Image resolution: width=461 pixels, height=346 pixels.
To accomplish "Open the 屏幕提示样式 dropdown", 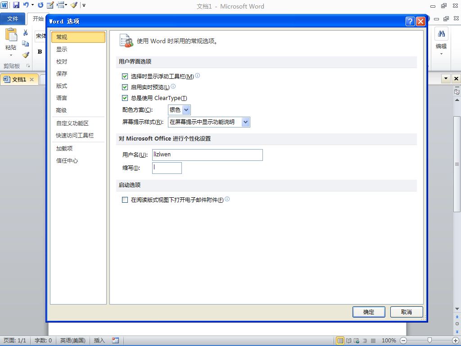I will [x=209, y=122].
